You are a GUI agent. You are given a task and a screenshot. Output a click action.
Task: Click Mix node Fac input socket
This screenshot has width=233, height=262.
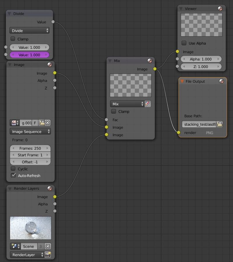point(106,119)
